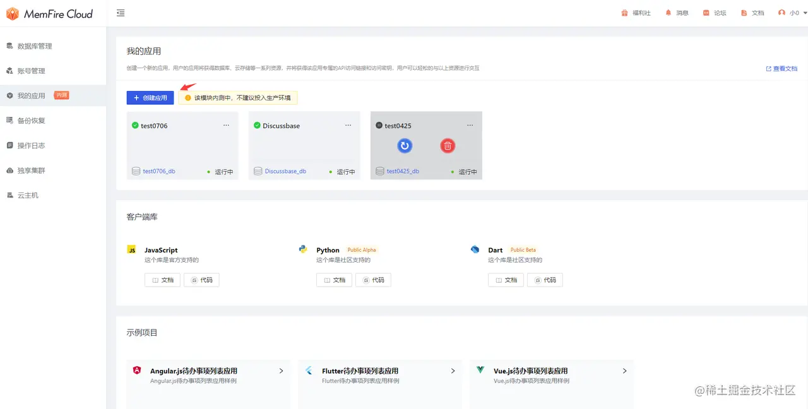
Task: Open 操作日志 in the sidebar
Action: [x=31, y=145]
